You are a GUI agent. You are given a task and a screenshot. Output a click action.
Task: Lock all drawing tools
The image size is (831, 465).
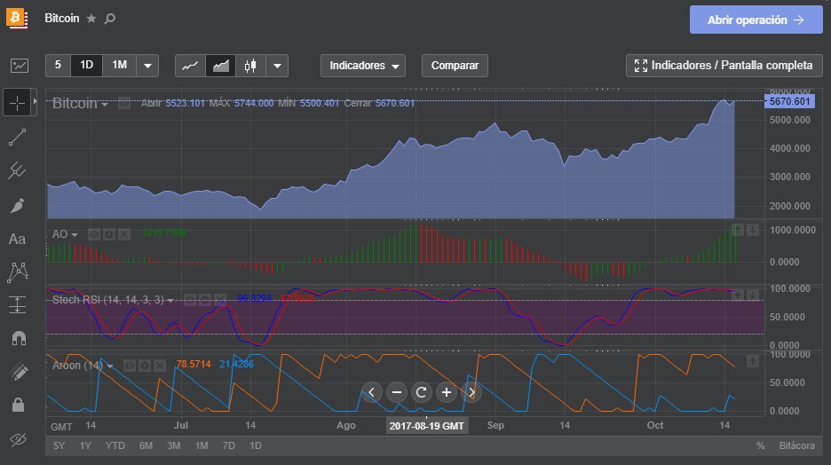point(18,406)
